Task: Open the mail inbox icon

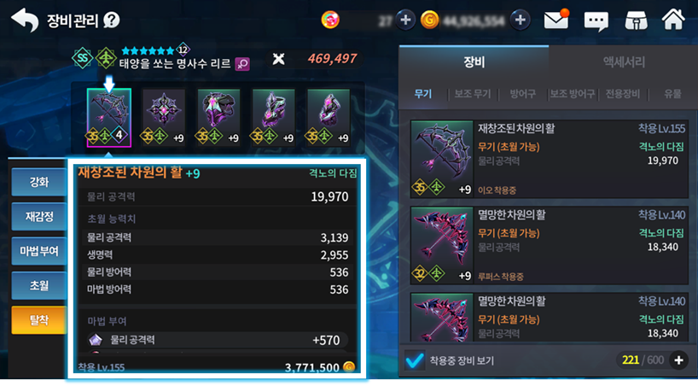Action: coord(556,20)
